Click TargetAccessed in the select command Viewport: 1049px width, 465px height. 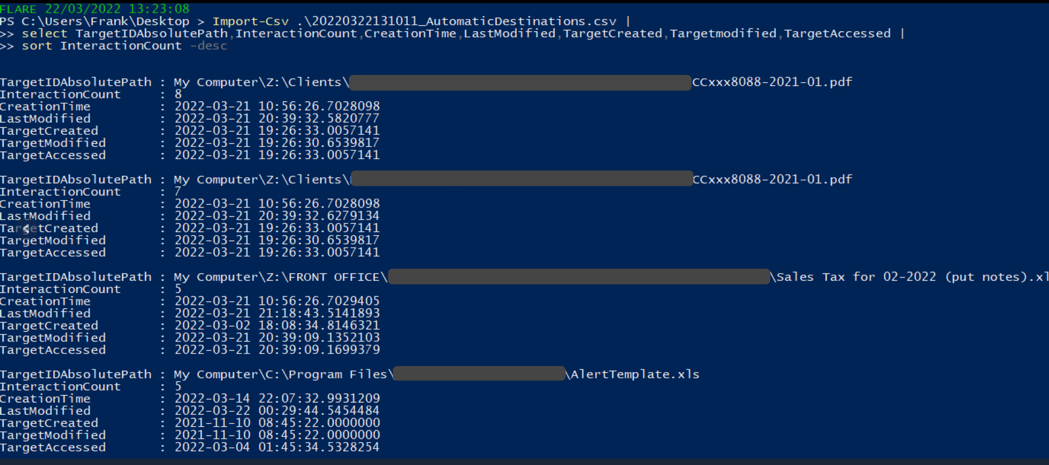[x=837, y=33]
